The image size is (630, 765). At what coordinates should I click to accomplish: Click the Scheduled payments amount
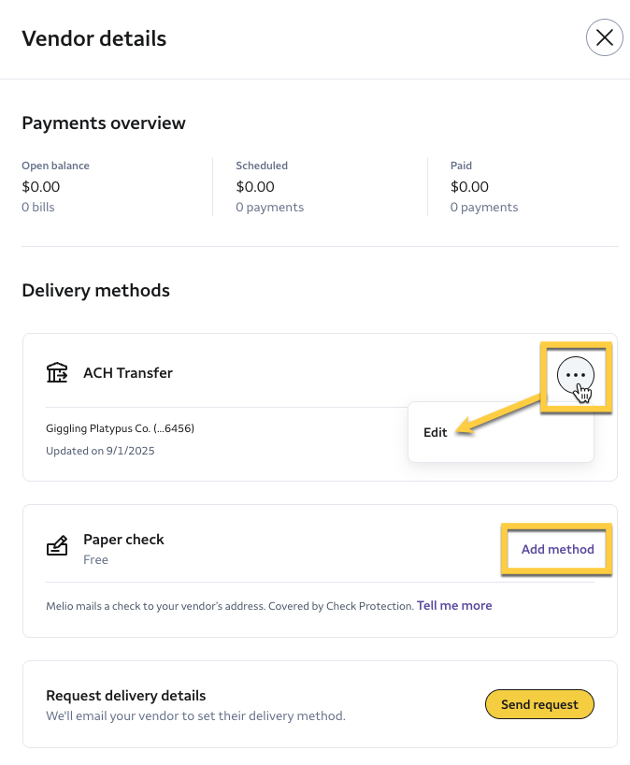coord(255,187)
